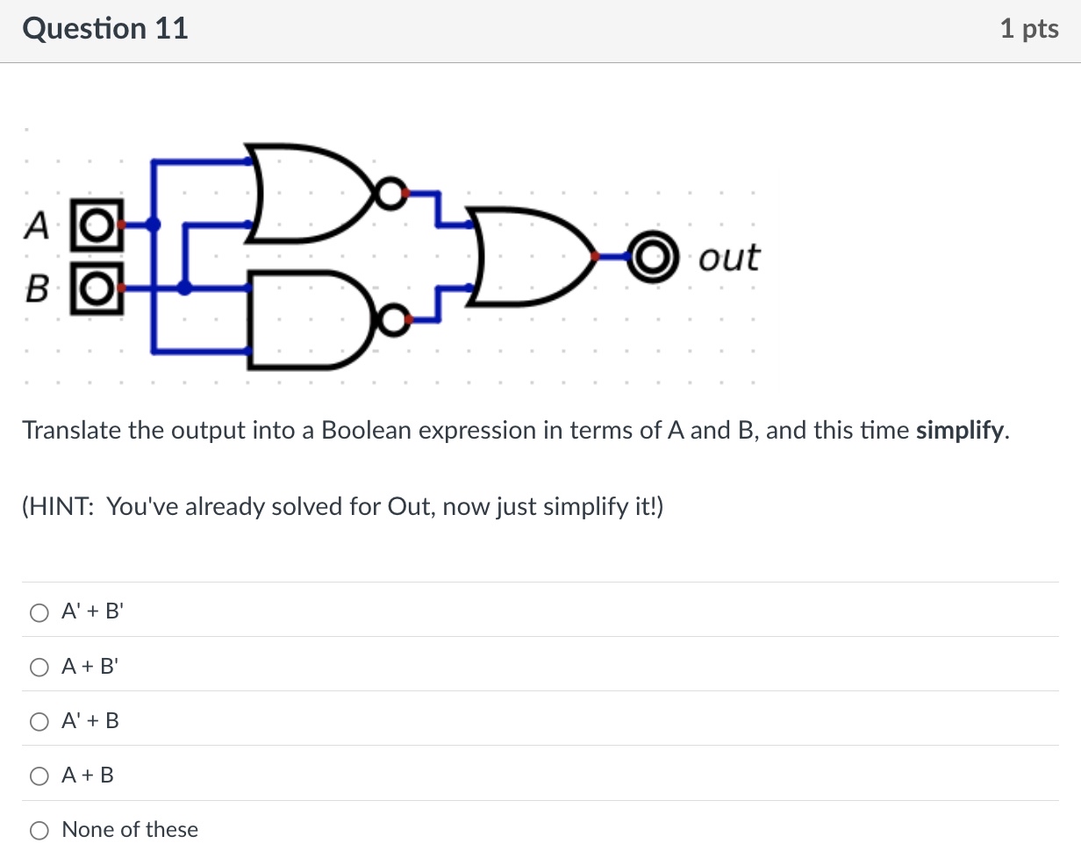Click the '1 pts' label
This screenshot has height=865, width=1081.
(1030, 28)
